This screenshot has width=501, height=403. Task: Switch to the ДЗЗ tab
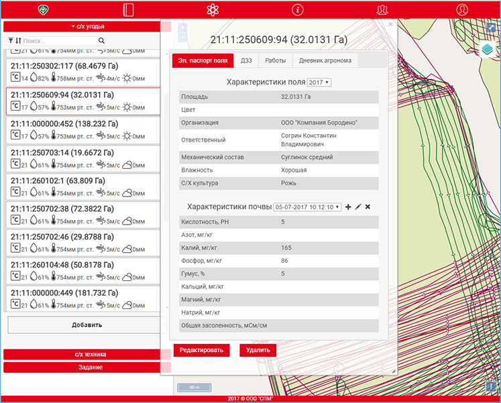[246, 60]
